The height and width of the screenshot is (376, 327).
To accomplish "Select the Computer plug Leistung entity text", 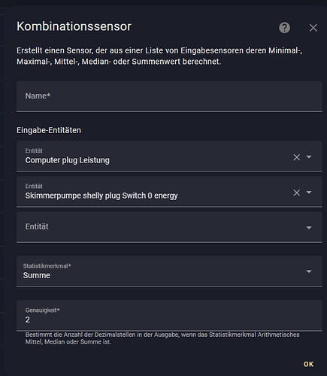I will click(67, 160).
